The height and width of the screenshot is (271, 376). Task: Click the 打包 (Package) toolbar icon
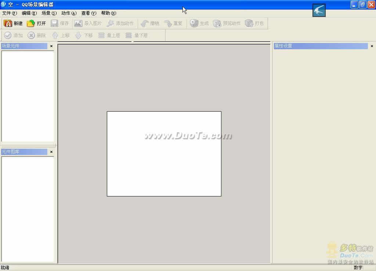click(x=249, y=24)
